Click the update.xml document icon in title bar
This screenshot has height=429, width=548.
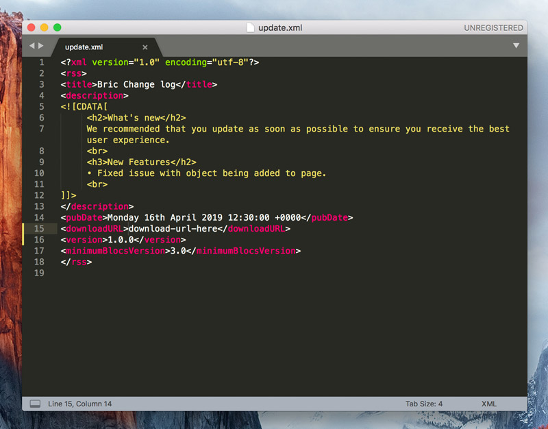pyautogui.click(x=250, y=27)
